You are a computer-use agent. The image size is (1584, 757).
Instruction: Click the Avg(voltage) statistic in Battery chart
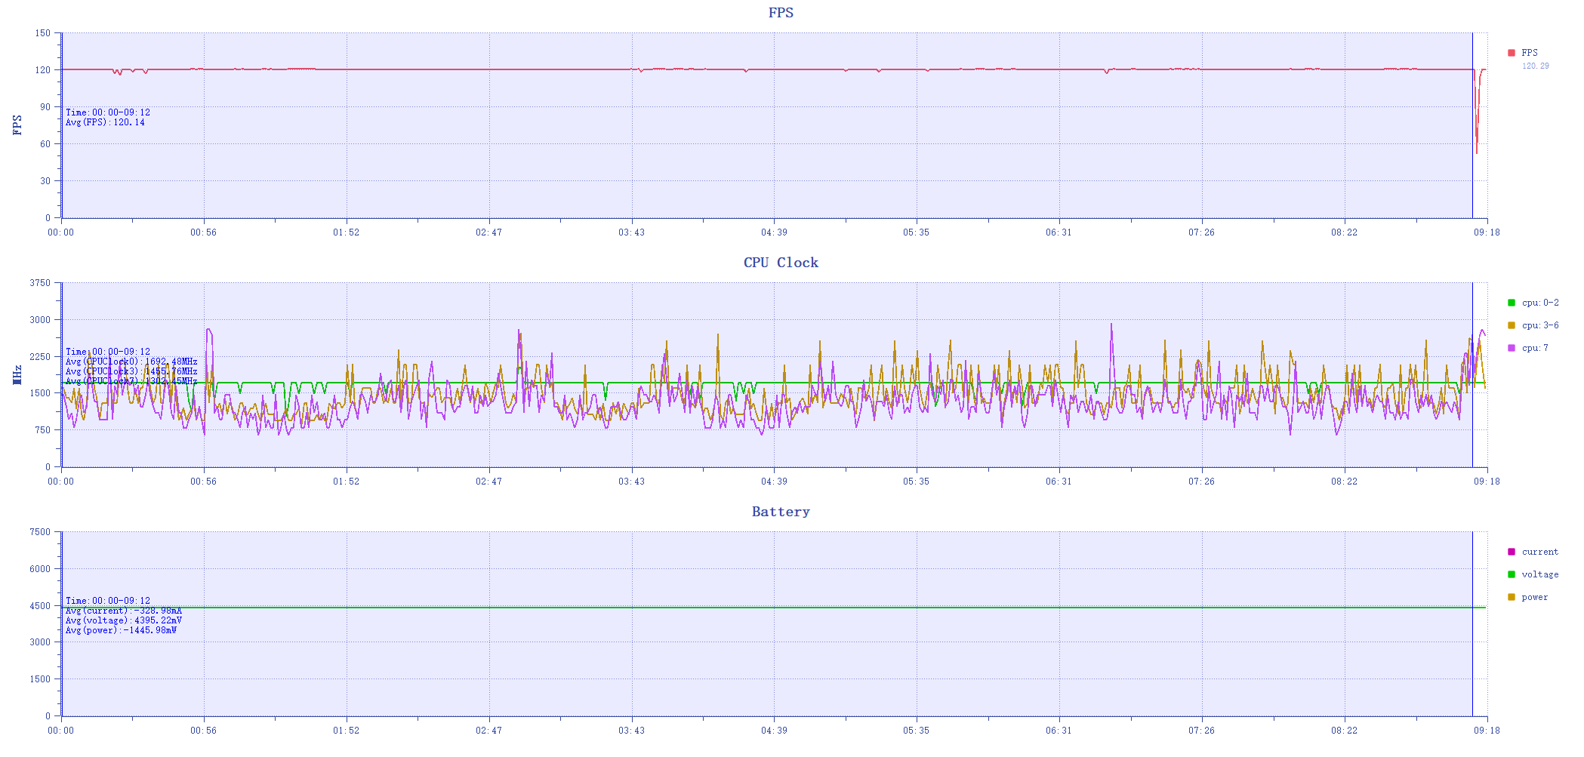click(123, 620)
